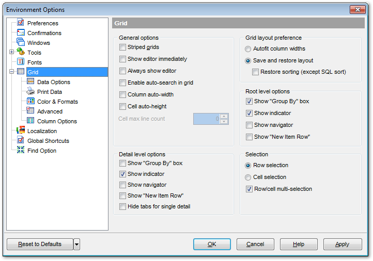Click the Reset to Defaults button
373x261 pixels.
pyautogui.click(x=40, y=244)
